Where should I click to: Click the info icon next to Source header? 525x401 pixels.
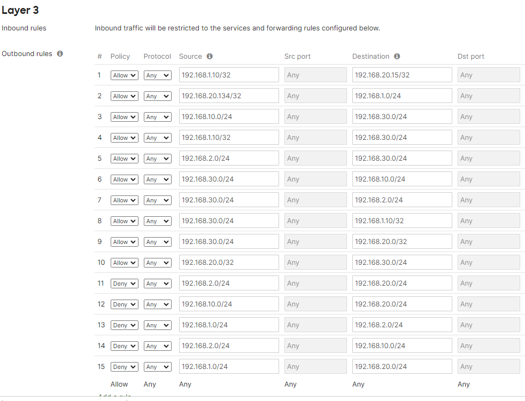click(210, 57)
